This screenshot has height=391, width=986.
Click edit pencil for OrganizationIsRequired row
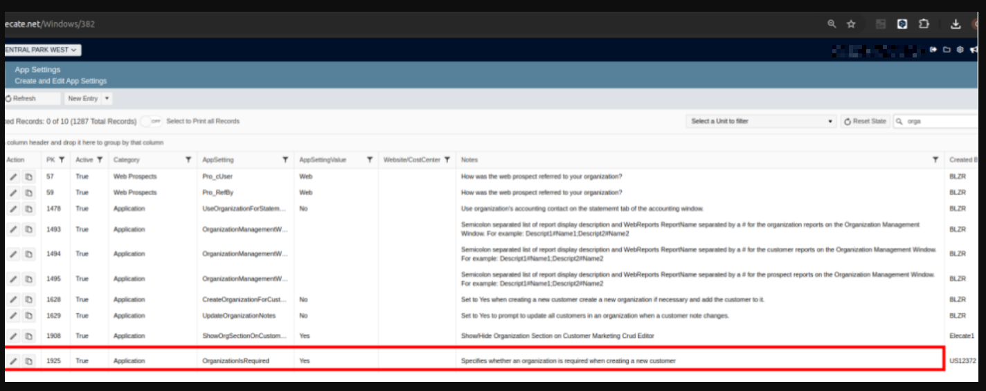[x=13, y=361]
